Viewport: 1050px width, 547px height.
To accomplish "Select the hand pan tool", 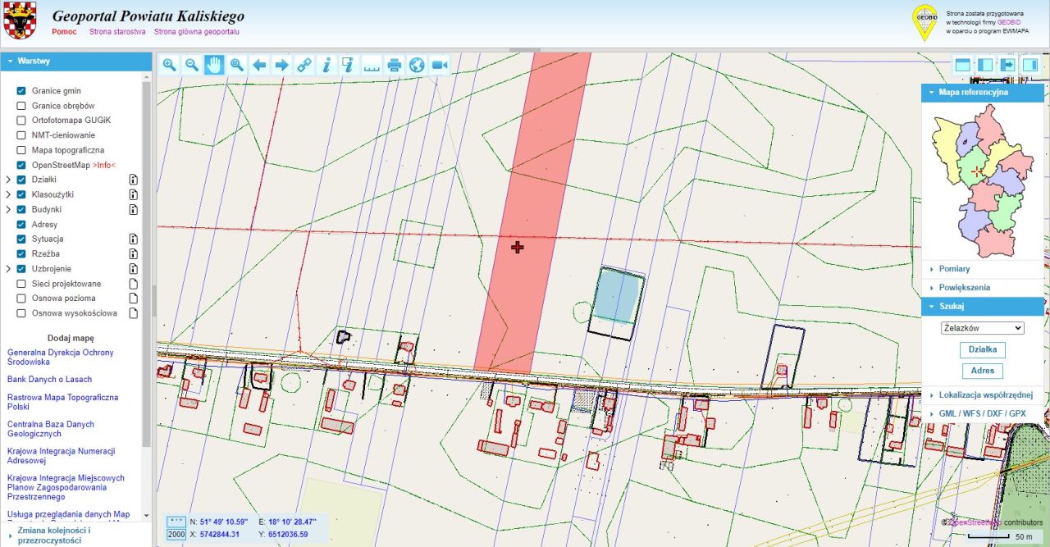I will [x=214, y=66].
